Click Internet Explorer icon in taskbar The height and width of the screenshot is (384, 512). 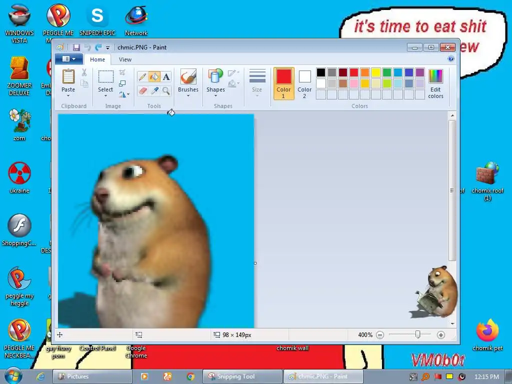coord(40,376)
